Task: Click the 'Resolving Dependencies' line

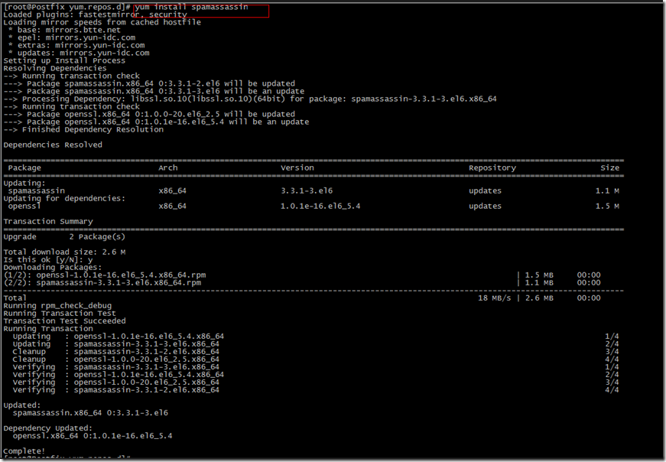Action: (55, 68)
